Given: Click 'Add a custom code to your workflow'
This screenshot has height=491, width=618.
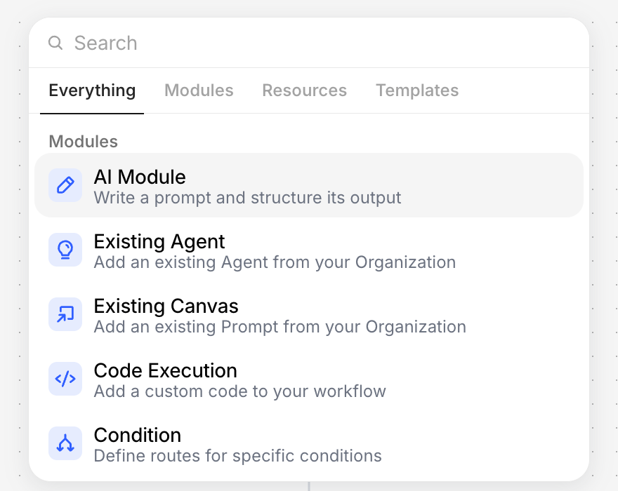Looking at the screenshot, I should [x=239, y=391].
